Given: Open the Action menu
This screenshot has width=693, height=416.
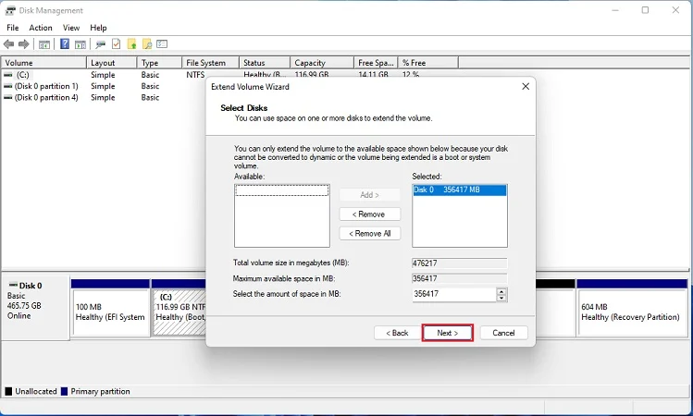Looking at the screenshot, I should coord(41,28).
